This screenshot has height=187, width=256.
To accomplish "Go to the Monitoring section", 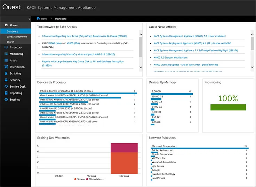I will (x=16, y=54).
